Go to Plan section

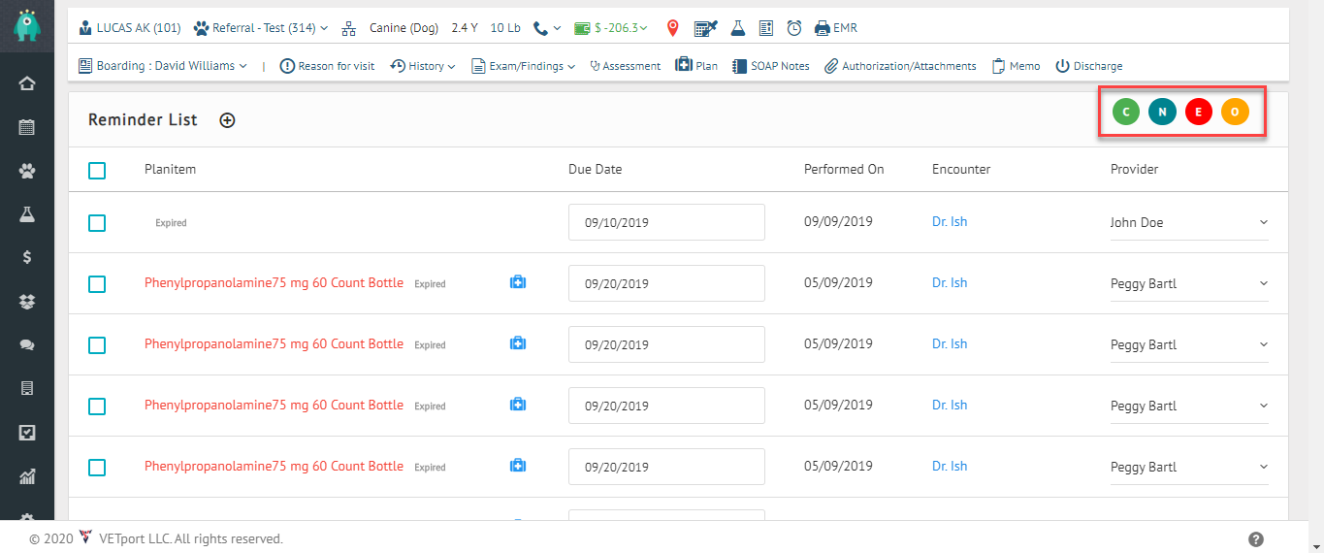[696, 66]
